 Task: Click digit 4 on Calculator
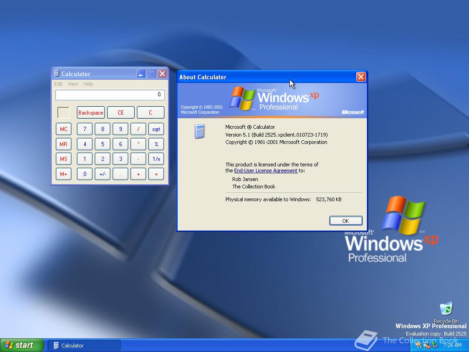(85, 144)
